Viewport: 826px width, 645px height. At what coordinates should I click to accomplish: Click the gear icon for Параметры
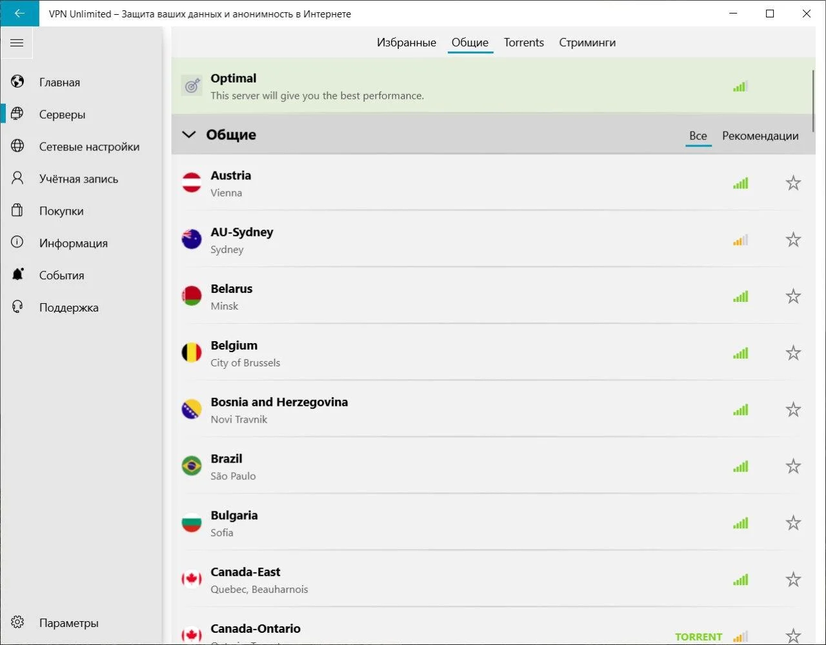(17, 622)
